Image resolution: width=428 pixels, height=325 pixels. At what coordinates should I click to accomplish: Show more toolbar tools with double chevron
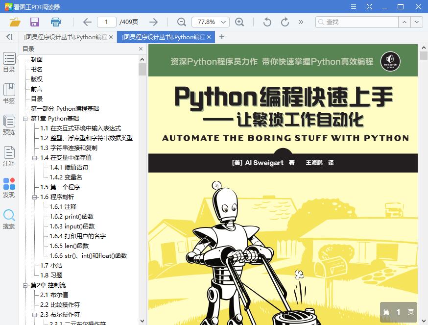click(301, 22)
